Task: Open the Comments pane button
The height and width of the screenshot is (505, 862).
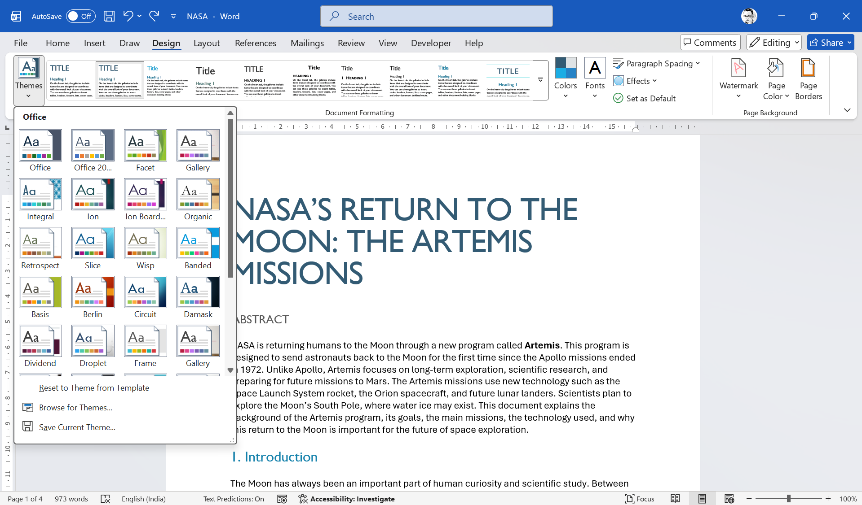Action: point(710,42)
